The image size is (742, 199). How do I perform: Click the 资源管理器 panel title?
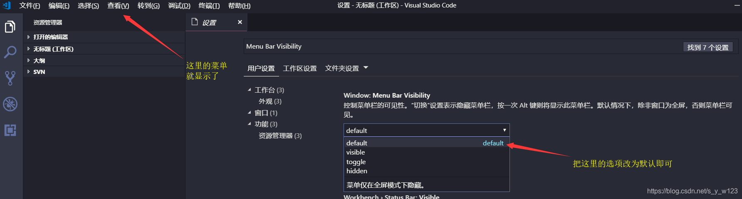click(48, 22)
